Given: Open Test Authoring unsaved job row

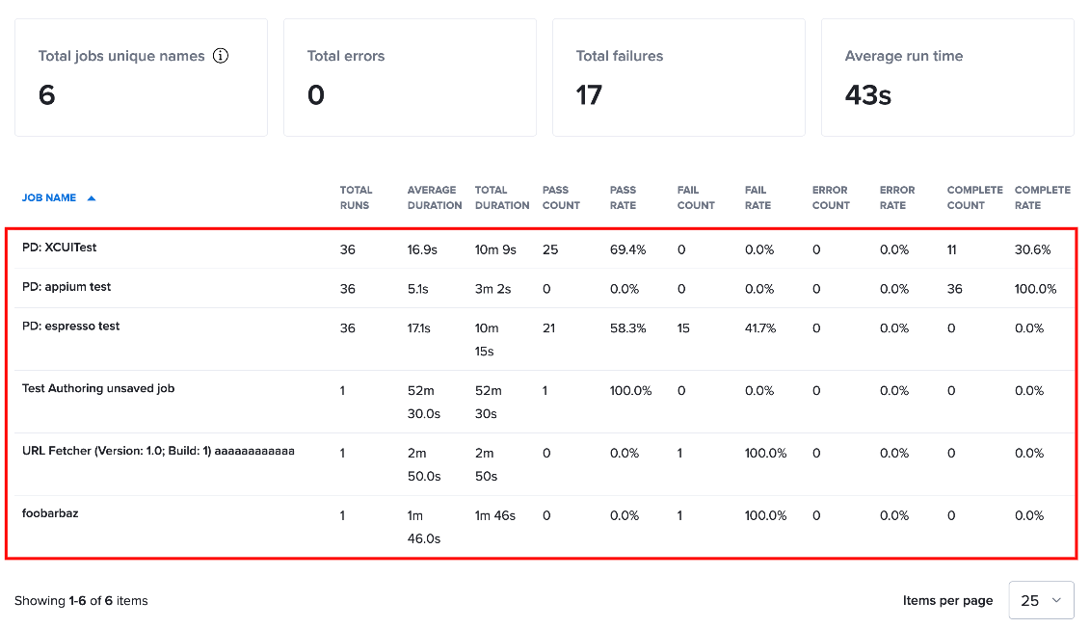Looking at the screenshot, I should click(x=541, y=402).
